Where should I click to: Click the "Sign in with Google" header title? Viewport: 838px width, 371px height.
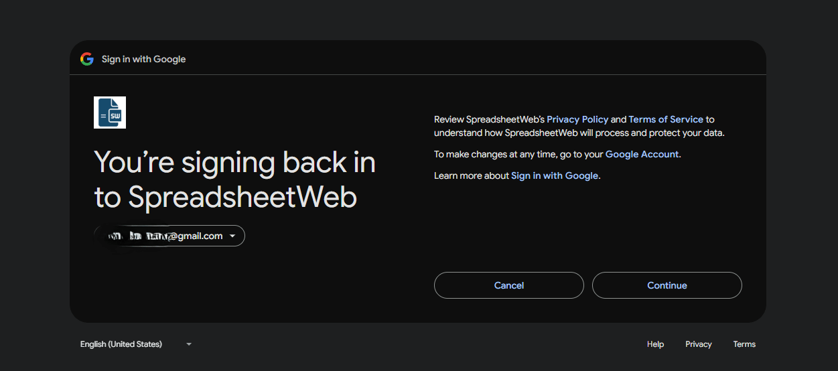143,59
